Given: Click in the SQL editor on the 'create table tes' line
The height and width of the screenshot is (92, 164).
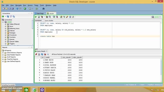Looking at the screenshot, I should 47,36.
